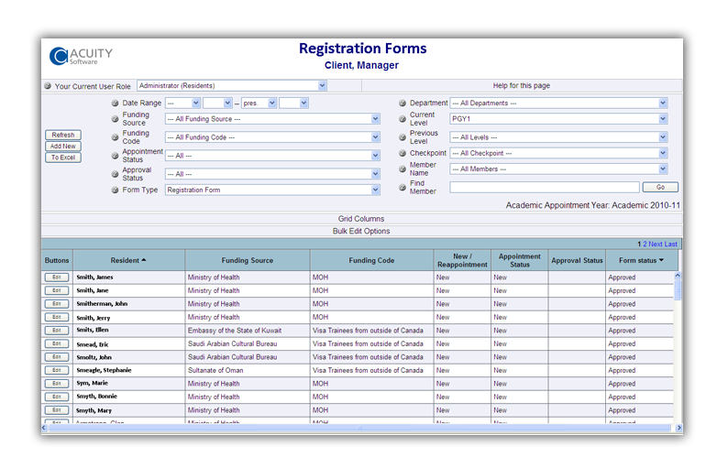Viewport: 717px width, 468px height.
Task: Sort by the Resident column header
Action: pos(128,260)
